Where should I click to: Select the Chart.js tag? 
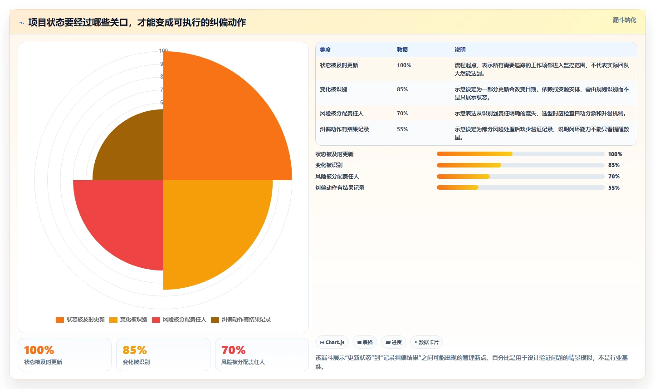[332, 342]
